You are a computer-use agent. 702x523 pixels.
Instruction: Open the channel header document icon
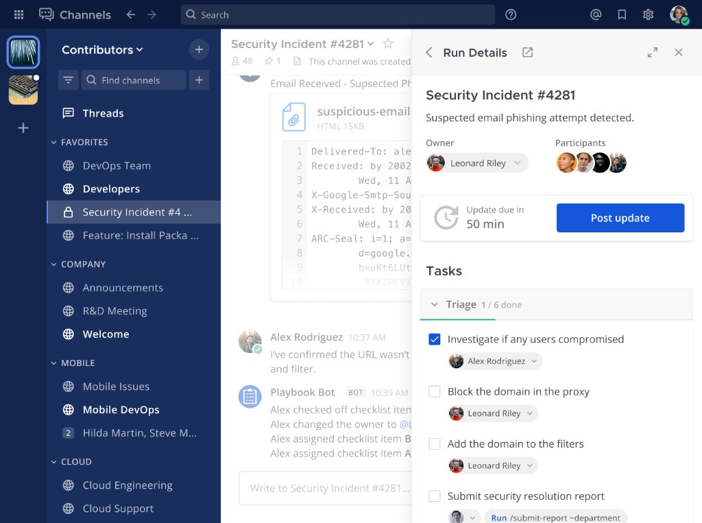click(x=297, y=61)
